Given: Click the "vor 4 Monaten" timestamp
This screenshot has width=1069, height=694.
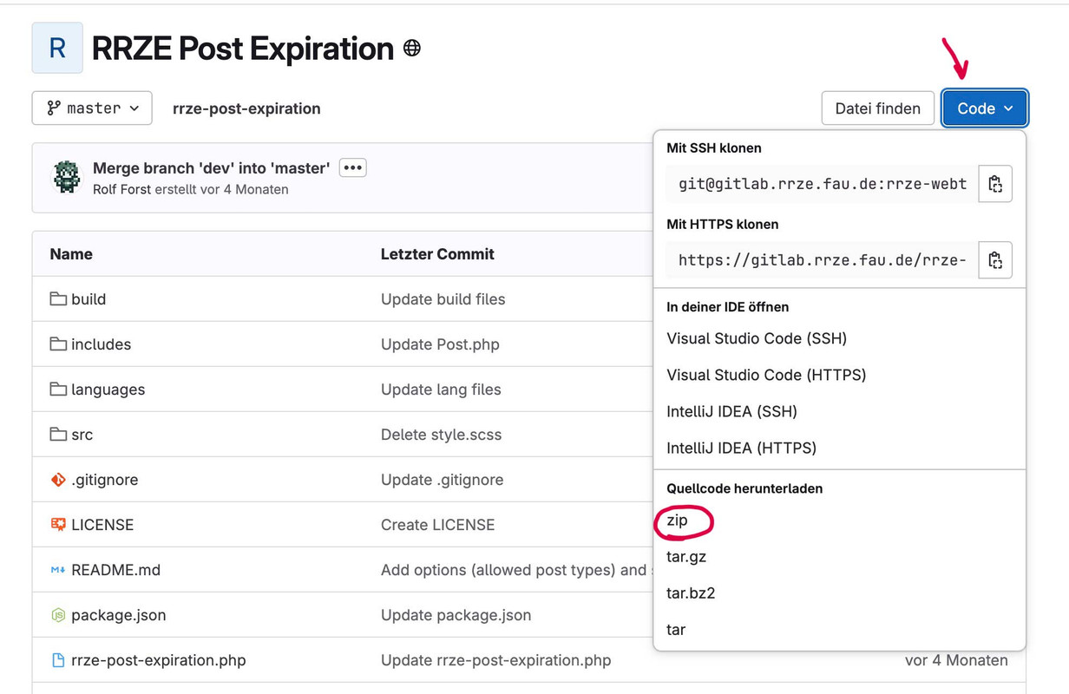Looking at the screenshot, I should click(956, 660).
